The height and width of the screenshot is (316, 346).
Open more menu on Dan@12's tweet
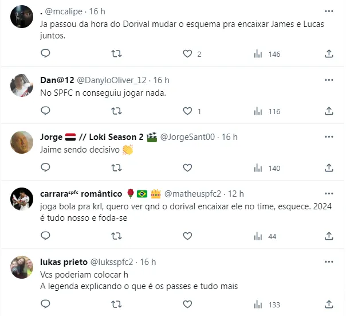coord(329,80)
